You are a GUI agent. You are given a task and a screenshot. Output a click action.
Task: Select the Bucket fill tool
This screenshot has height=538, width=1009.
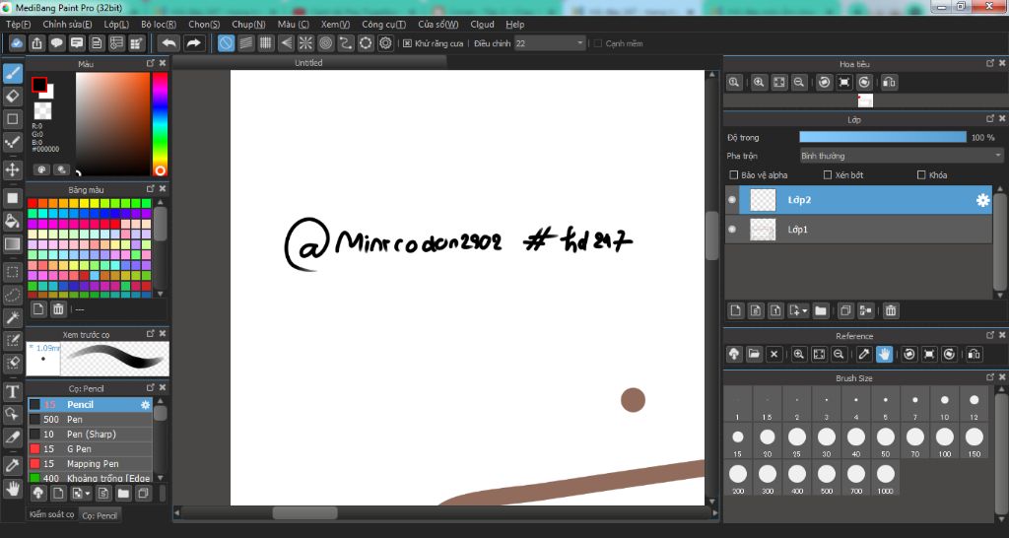click(x=12, y=222)
